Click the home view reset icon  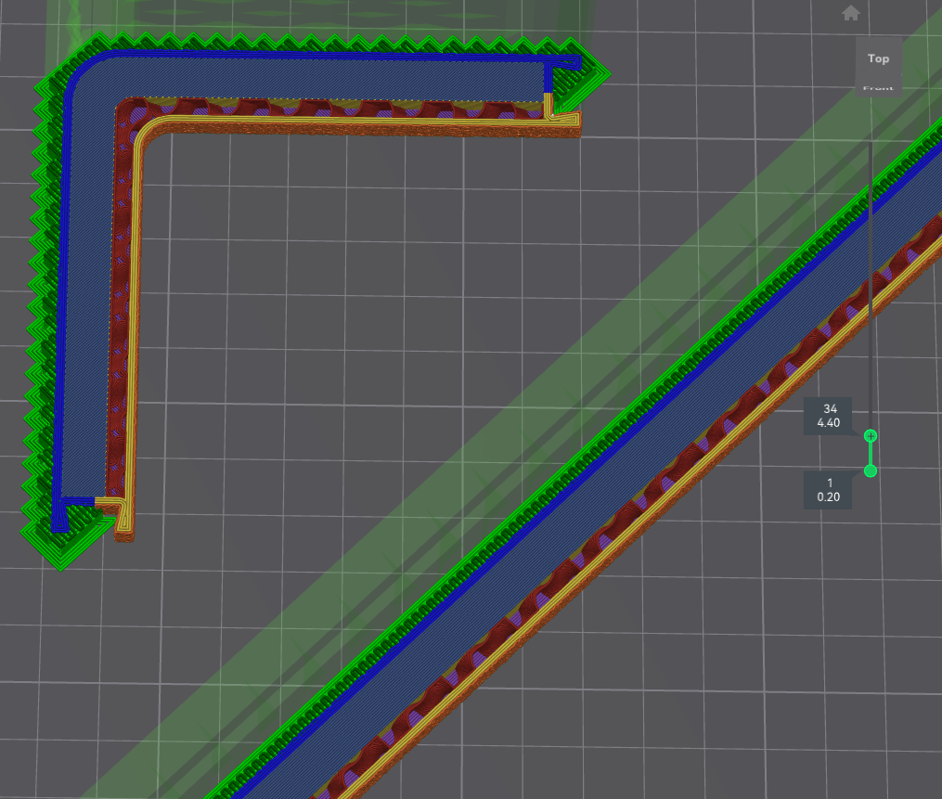tap(851, 13)
